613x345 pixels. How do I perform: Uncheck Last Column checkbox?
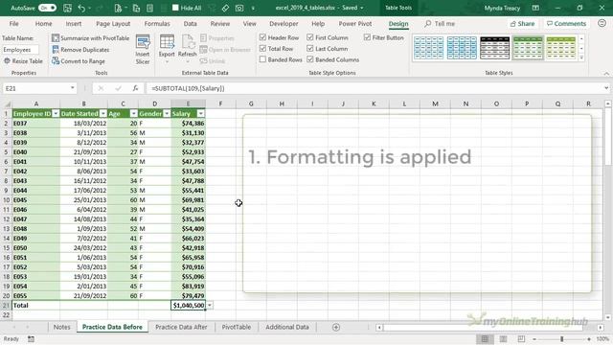310,49
